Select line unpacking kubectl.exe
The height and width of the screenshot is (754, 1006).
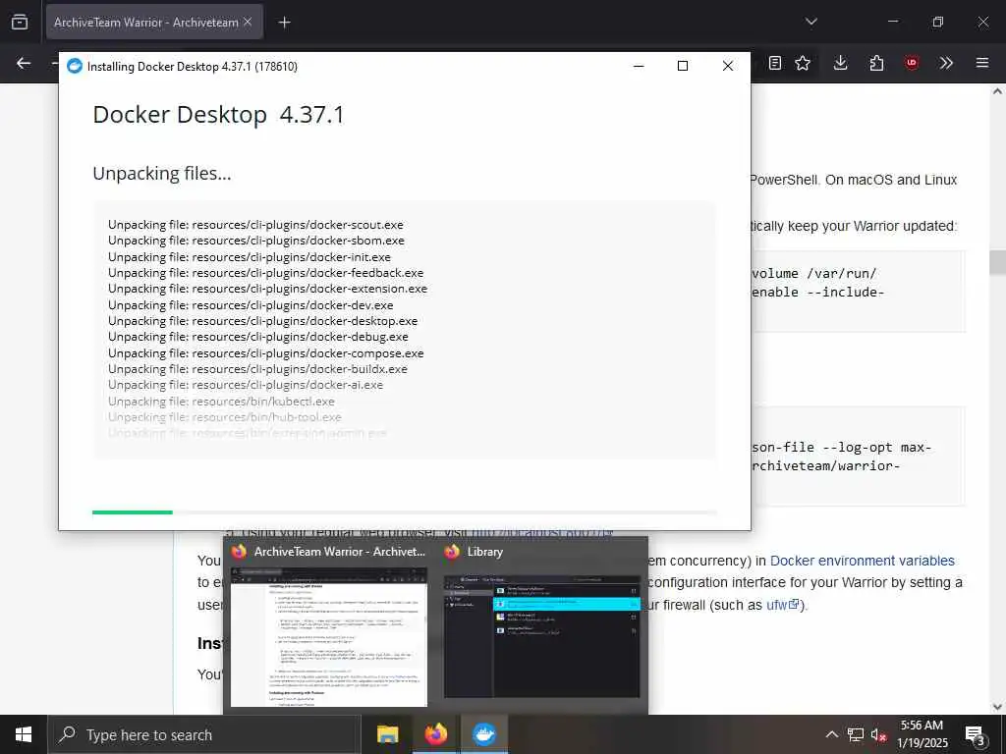(221, 402)
